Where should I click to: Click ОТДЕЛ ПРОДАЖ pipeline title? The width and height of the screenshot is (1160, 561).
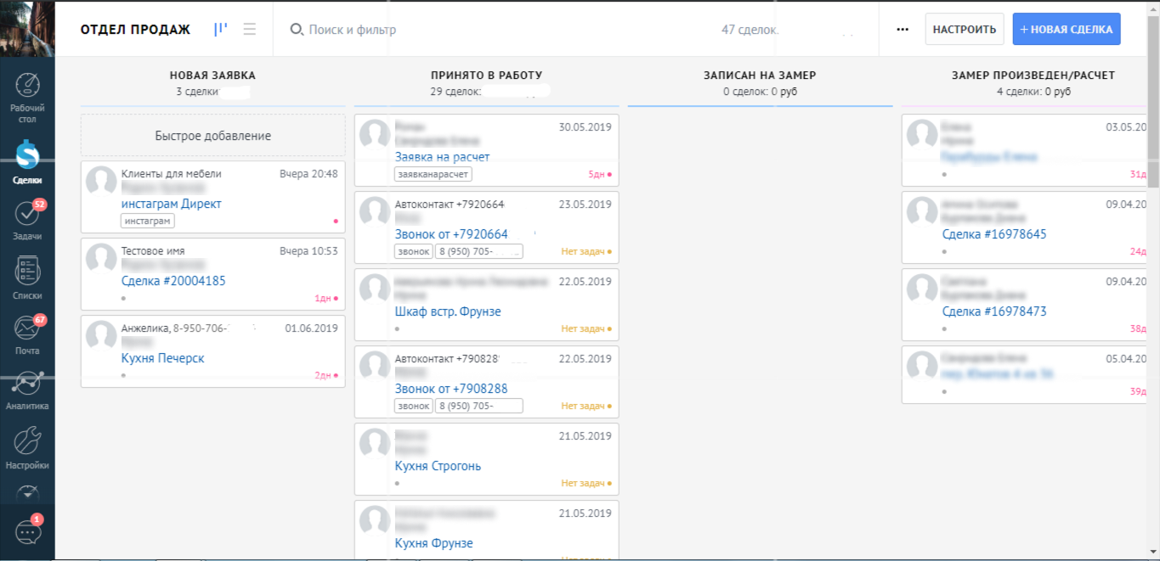[x=136, y=30]
